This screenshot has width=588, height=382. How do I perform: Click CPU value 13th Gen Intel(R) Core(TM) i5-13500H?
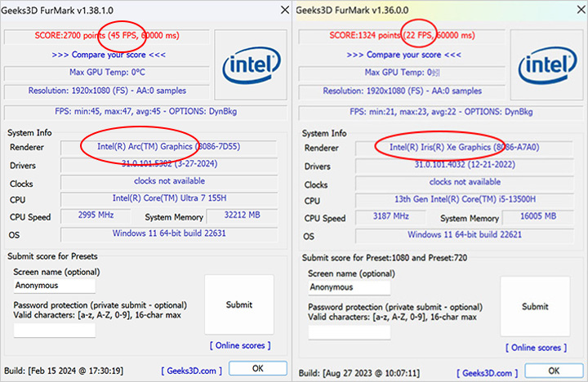coord(465,199)
